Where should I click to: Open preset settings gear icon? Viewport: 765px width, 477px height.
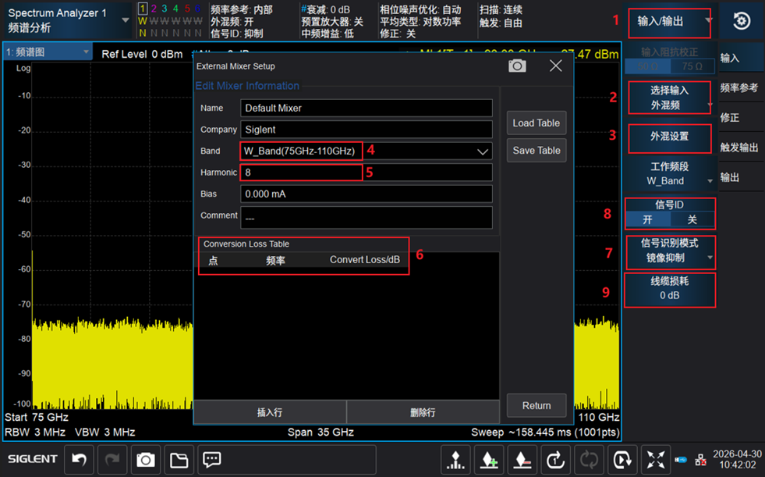pyautogui.click(x=742, y=21)
